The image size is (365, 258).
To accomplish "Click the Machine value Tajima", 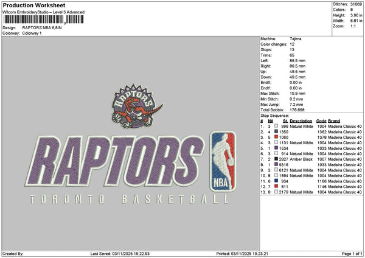I will point(296,39).
